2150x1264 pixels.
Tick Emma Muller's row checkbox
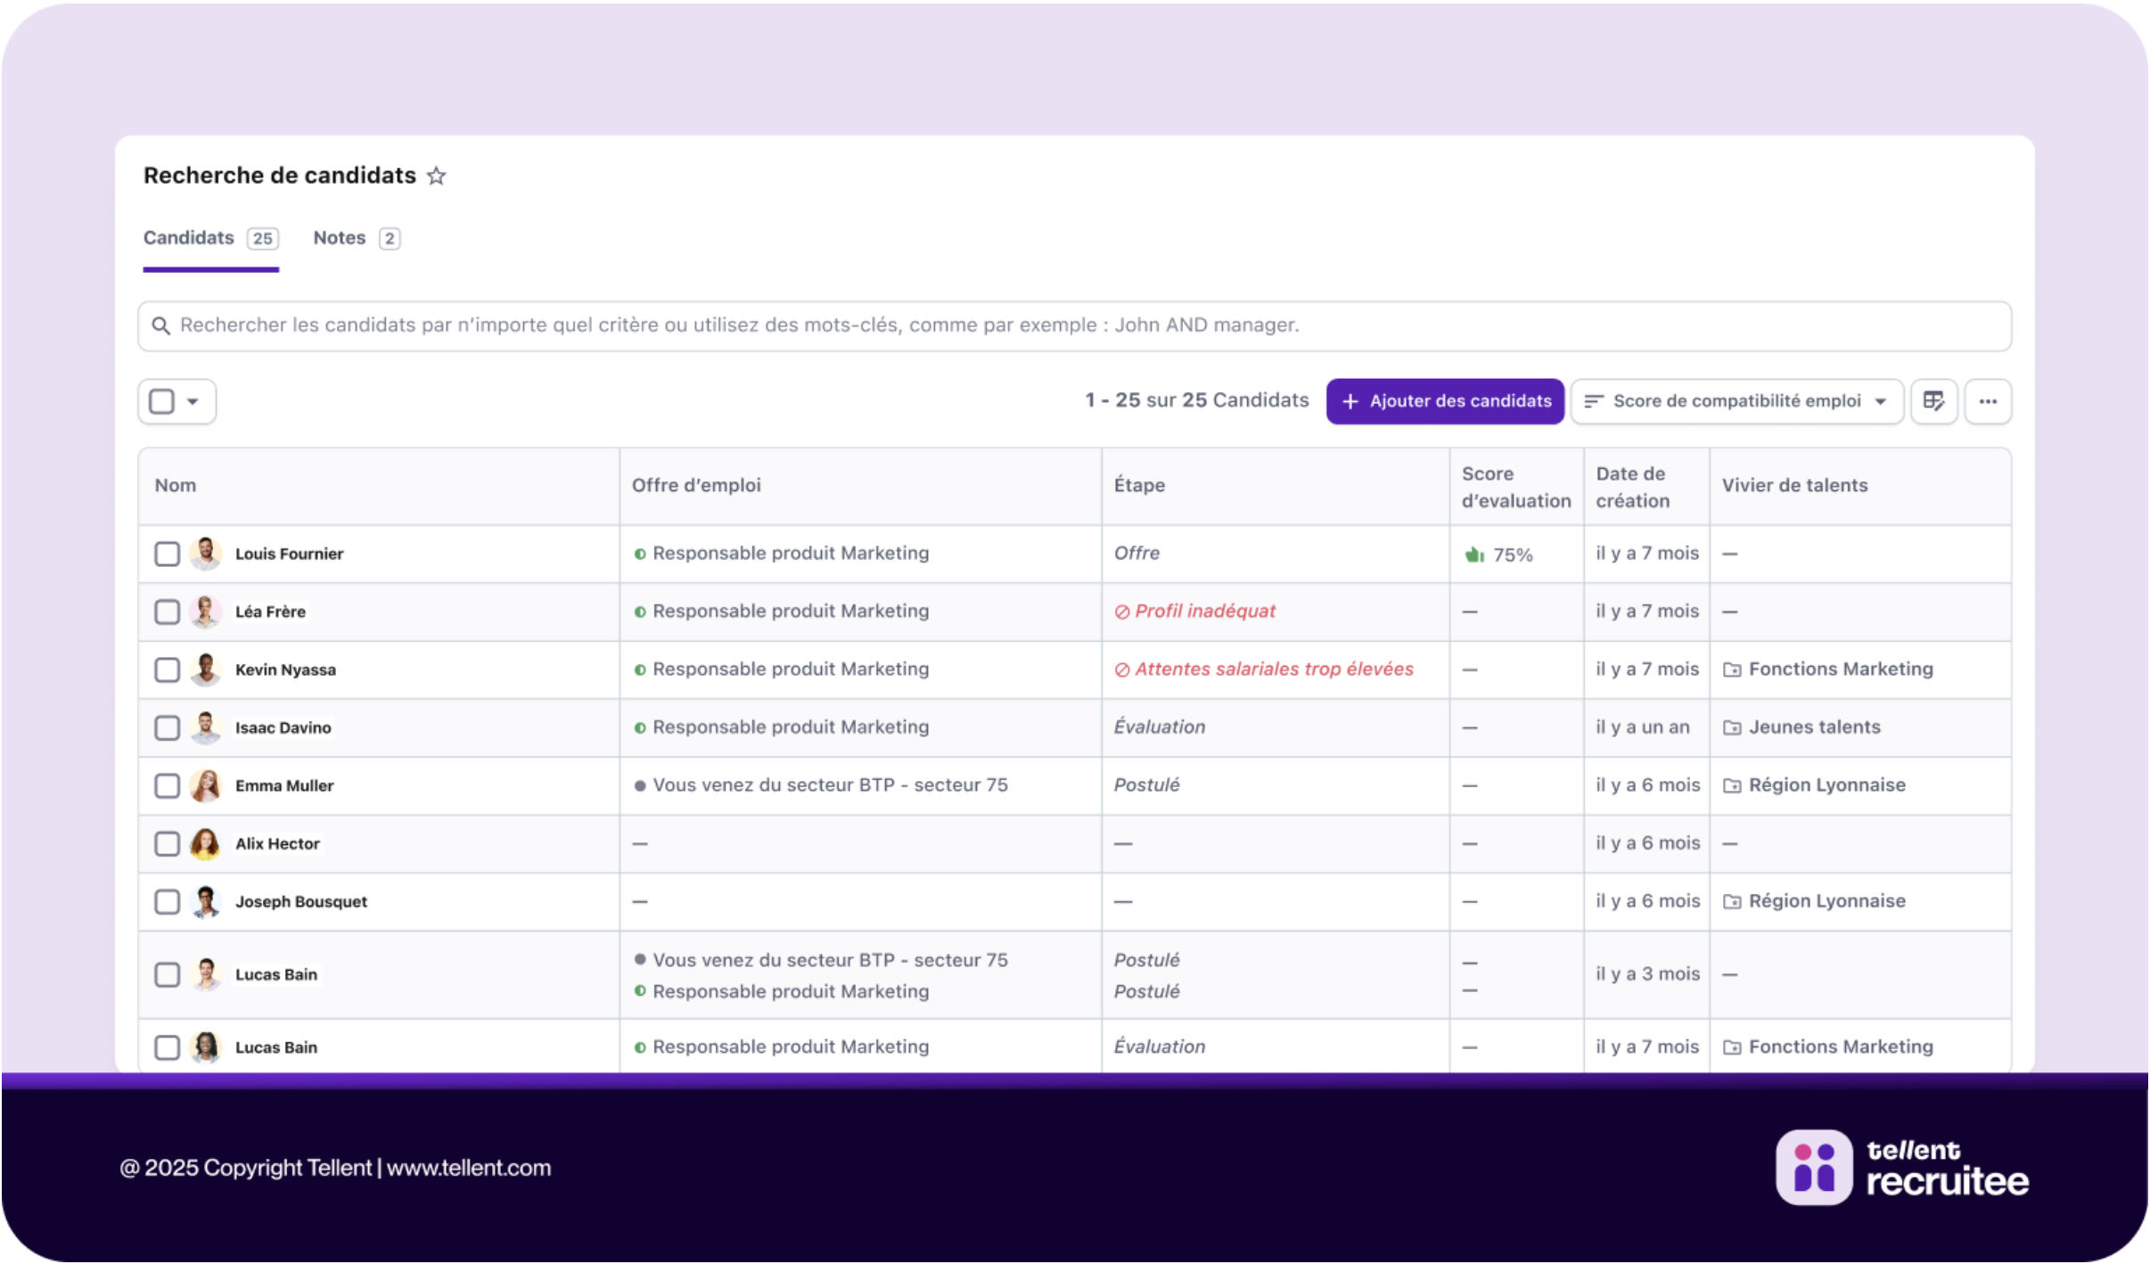[x=167, y=785]
